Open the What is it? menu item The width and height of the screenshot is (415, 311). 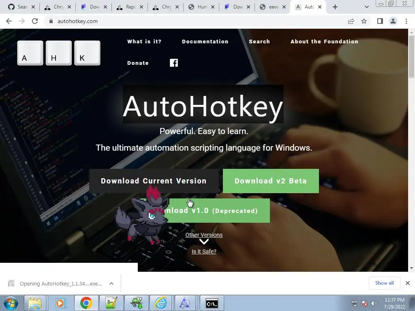(x=144, y=42)
